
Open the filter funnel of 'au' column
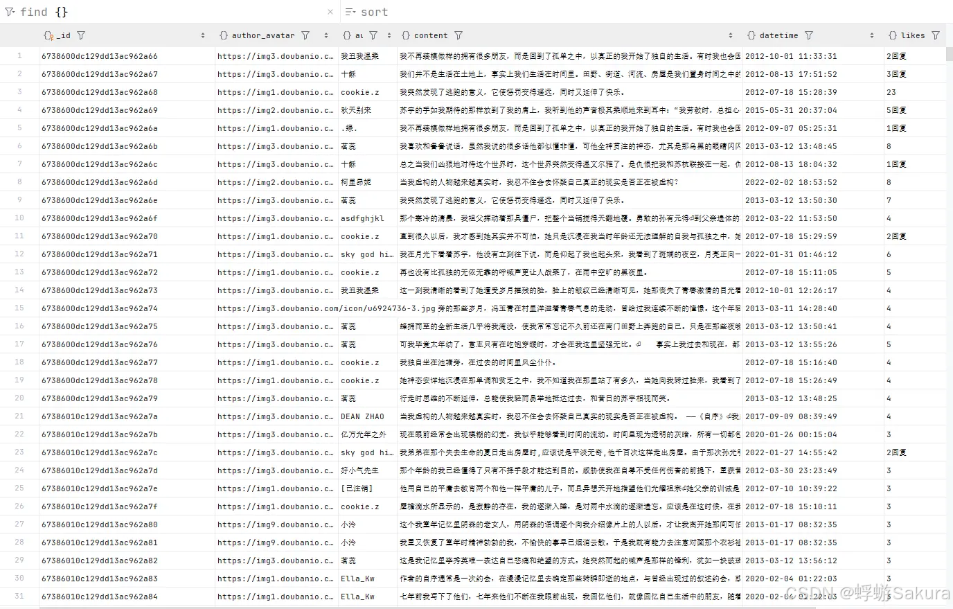(373, 35)
